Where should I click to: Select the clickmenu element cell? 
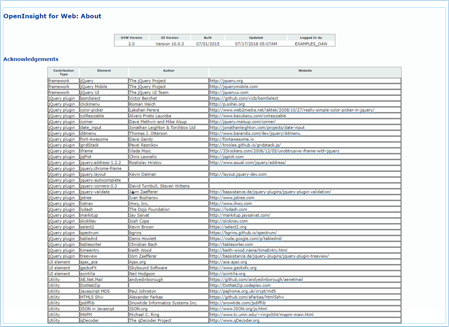point(104,104)
